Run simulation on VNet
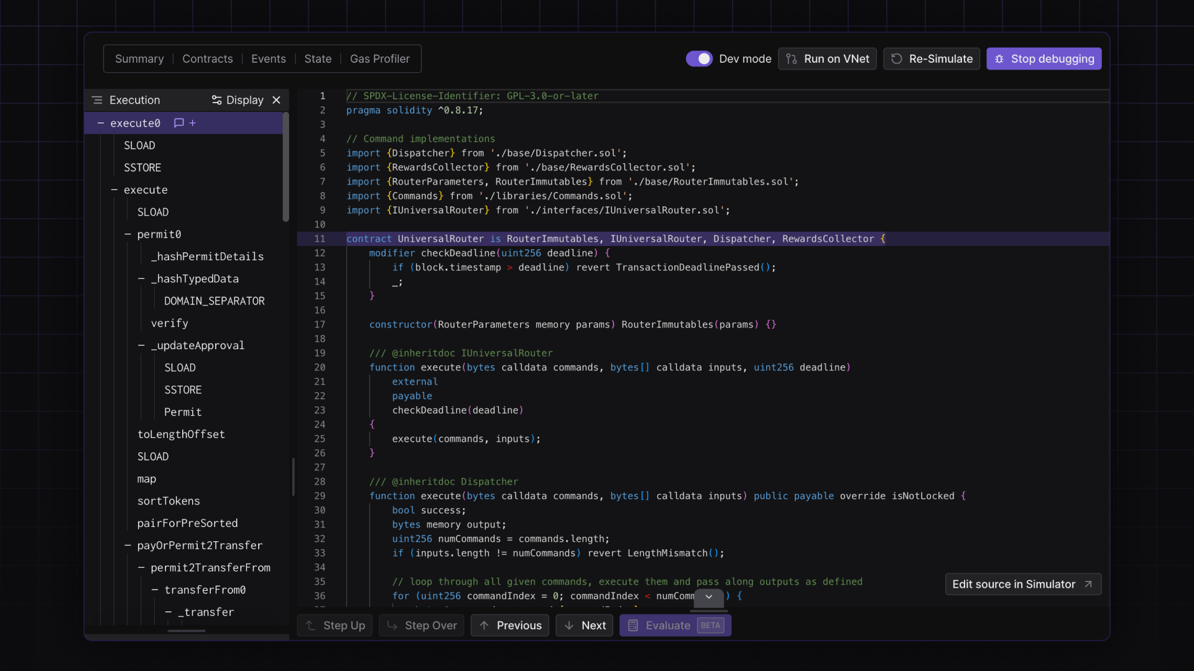The width and height of the screenshot is (1194, 671). tap(827, 59)
